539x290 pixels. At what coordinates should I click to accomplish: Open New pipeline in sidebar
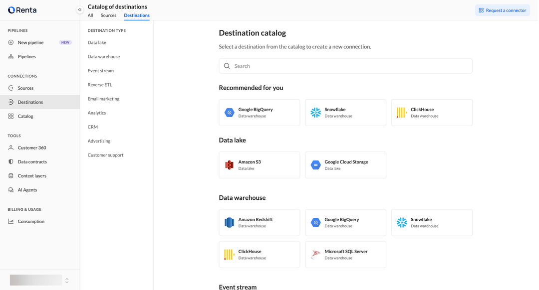[40, 42]
